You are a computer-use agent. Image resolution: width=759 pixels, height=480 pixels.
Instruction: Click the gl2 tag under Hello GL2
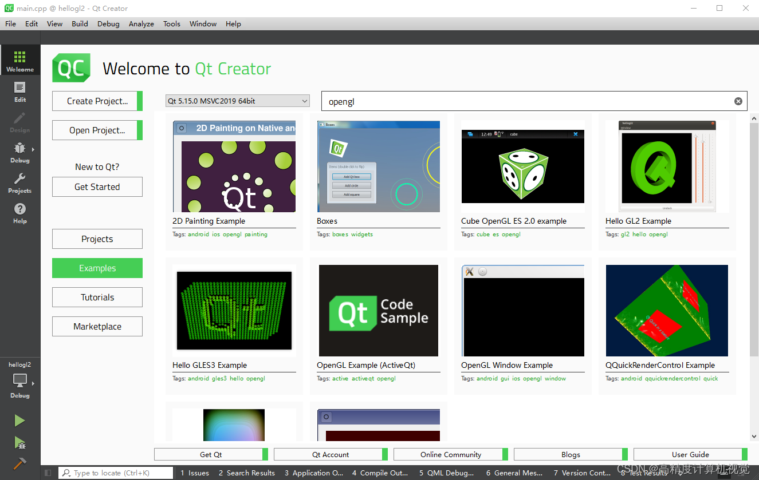pos(625,234)
